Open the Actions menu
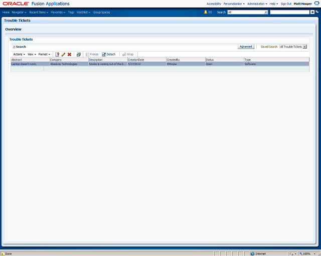 19,54
